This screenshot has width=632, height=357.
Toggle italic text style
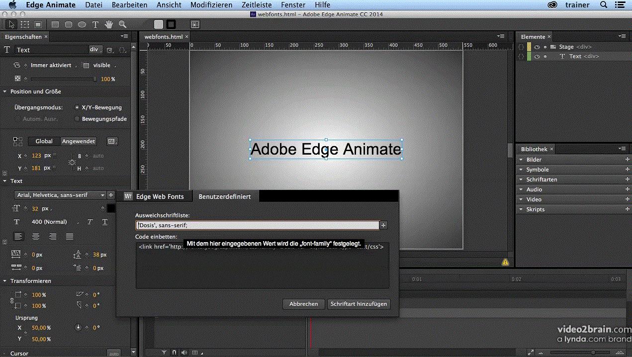click(x=90, y=222)
